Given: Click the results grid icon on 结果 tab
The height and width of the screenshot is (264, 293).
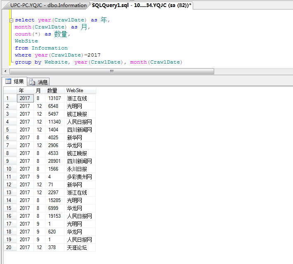Looking at the screenshot, I should click(8, 81).
